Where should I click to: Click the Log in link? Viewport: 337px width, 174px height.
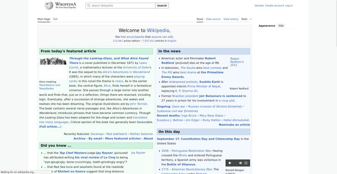[289, 5]
